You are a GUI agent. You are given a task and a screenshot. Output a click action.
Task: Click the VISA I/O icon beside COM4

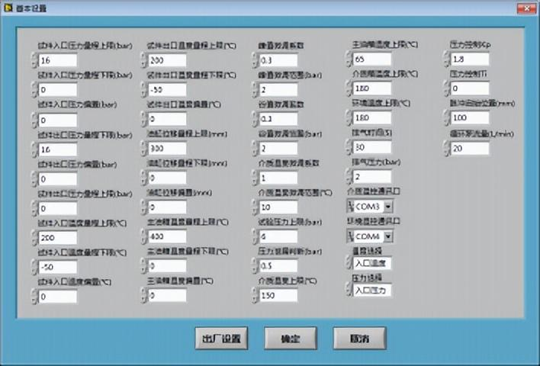tap(351, 236)
